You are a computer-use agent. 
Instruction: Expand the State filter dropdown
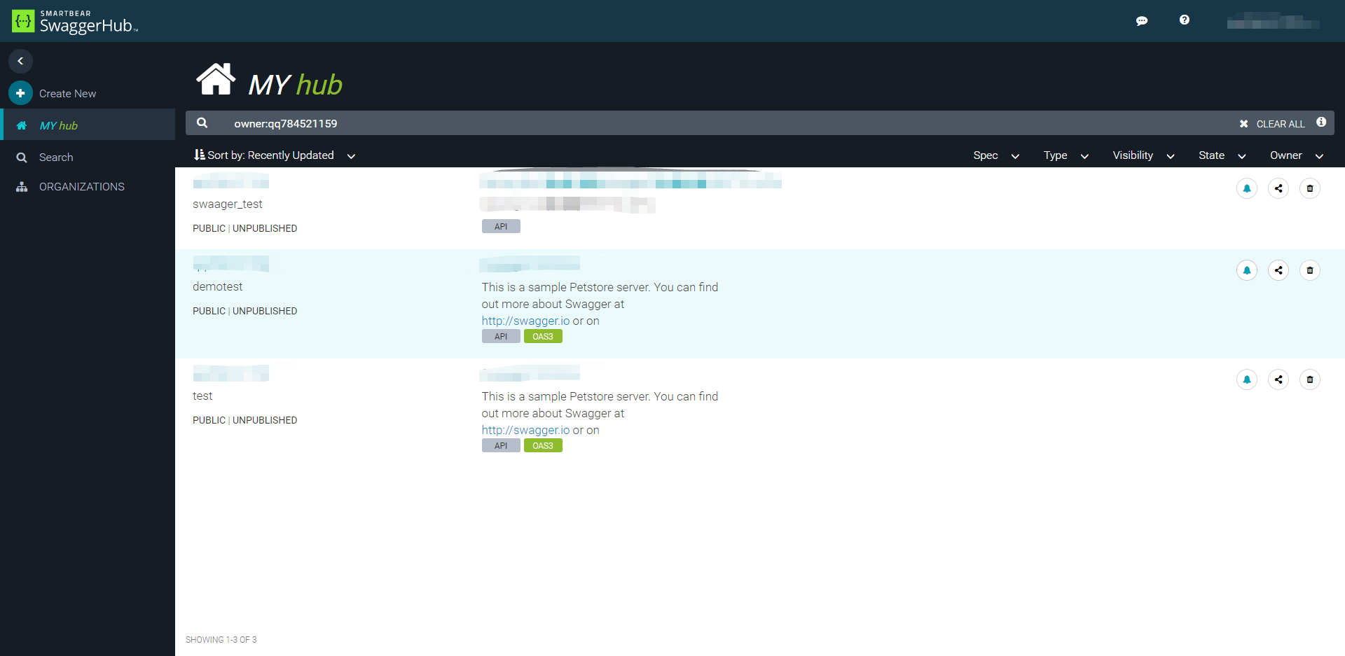click(x=1222, y=155)
